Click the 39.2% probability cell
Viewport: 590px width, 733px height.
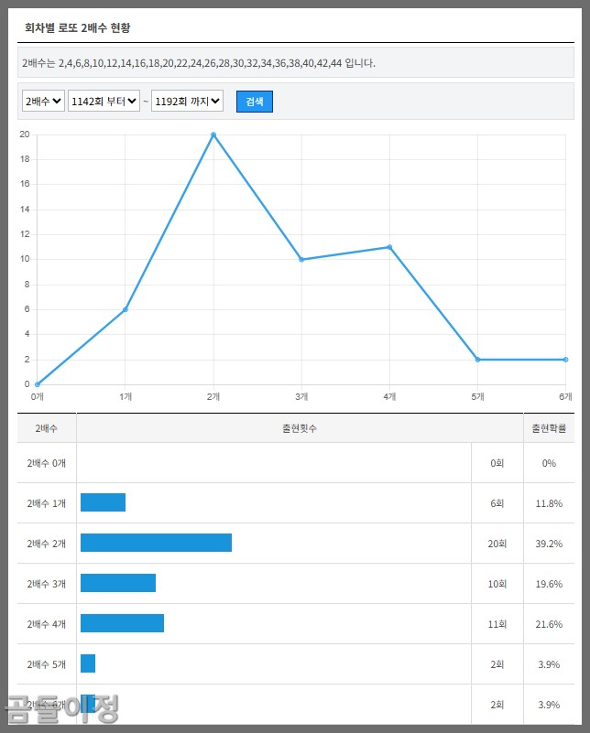[x=549, y=544]
